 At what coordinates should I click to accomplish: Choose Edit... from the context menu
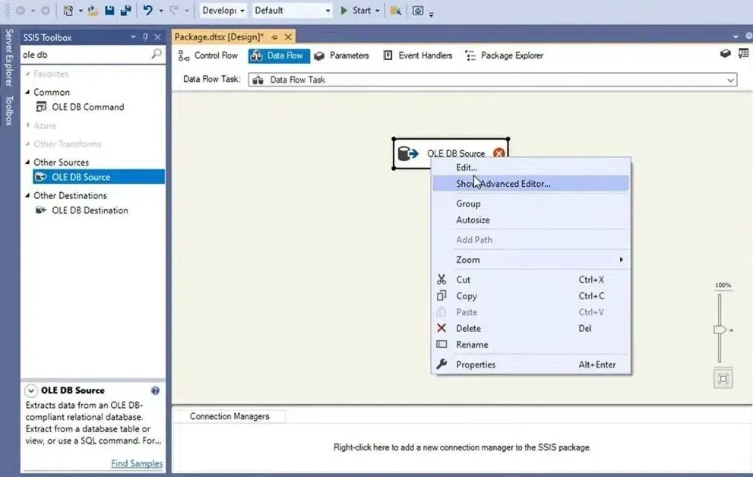(531, 167)
